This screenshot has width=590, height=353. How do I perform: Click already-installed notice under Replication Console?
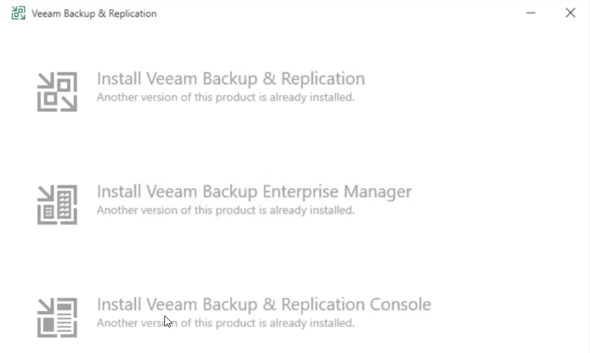[x=226, y=323]
